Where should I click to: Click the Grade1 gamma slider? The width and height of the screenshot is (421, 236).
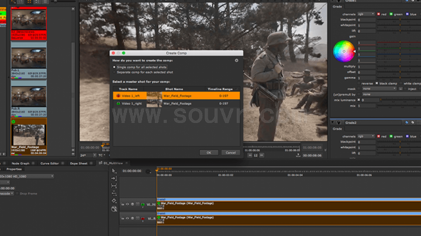click(x=399, y=78)
